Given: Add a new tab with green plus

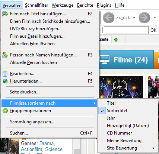Looking at the screenshot, I should click(116, 40).
